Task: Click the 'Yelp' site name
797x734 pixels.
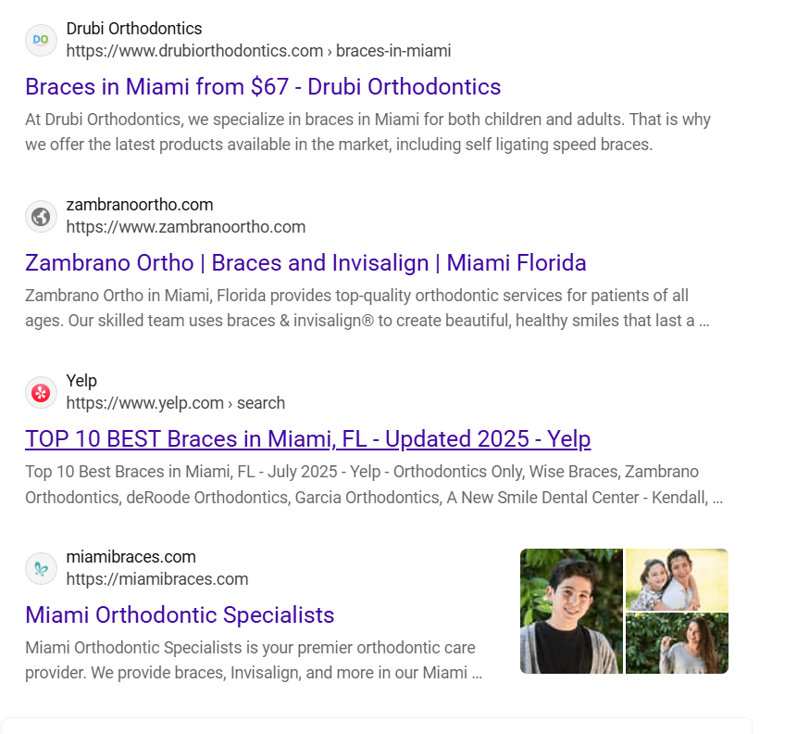Action: [81, 381]
